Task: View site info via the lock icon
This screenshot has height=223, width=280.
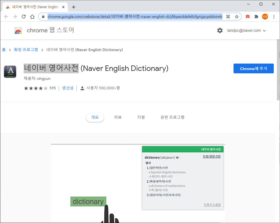Action: (x=43, y=17)
